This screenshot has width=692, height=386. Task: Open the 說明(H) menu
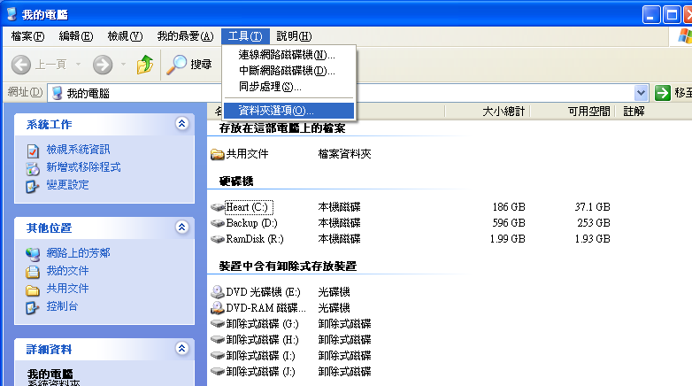click(293, 36)
